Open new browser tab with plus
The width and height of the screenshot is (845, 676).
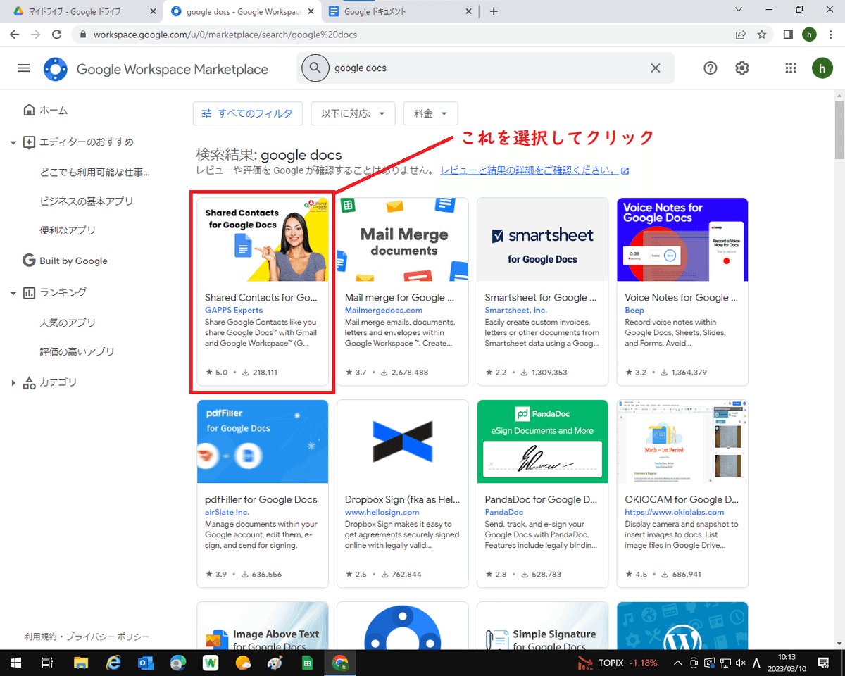(494, 11)
